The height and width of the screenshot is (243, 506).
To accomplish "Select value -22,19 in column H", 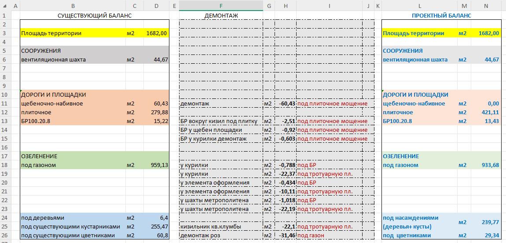I will point(286,209).
